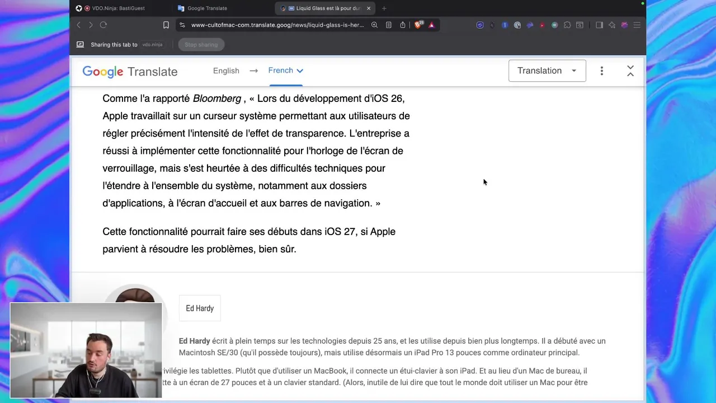Open the browser hamburger main menu
The height and width of the screenshot is (403, 716).
pos(637,25)
